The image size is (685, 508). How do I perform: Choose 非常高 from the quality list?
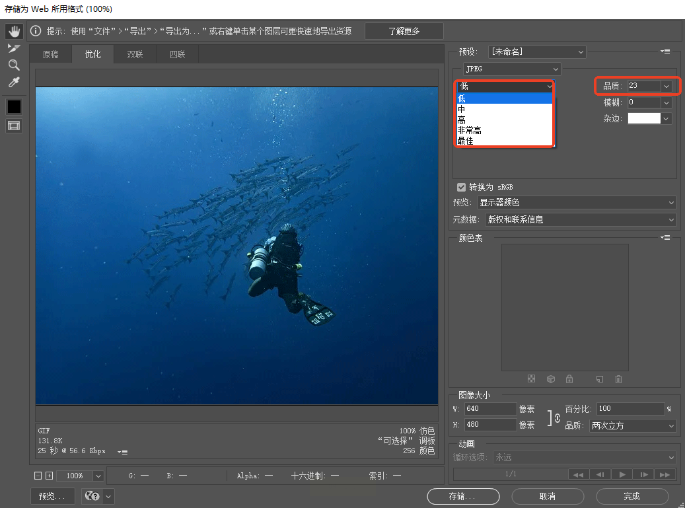tap(470, 131)
